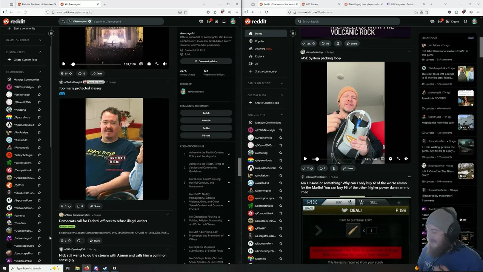Open the user avatar menu in right window

[475, 22]
